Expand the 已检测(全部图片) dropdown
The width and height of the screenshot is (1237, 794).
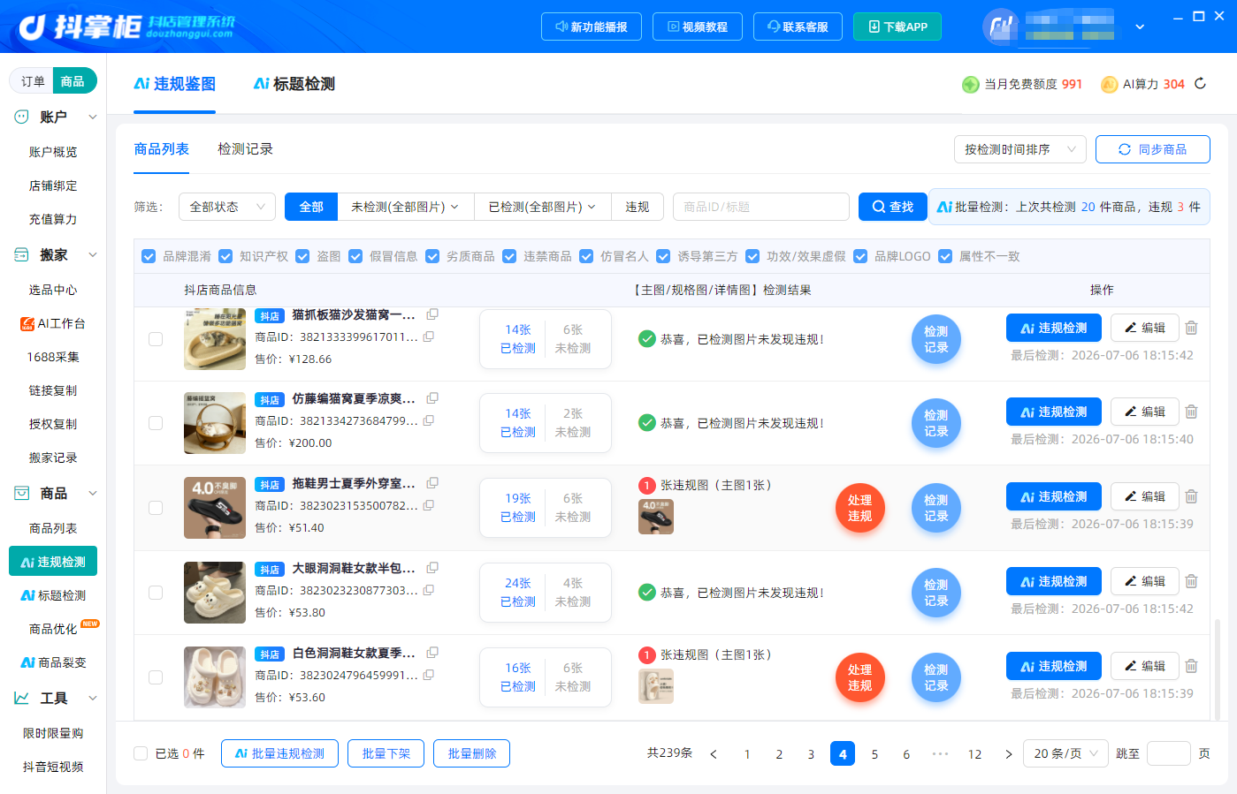coord(543,207)
